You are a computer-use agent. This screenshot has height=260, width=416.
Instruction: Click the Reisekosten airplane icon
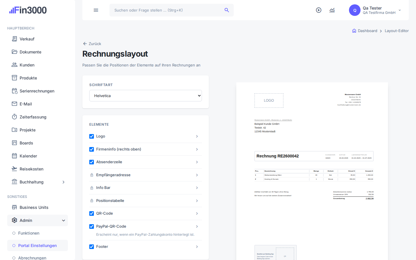click(14, 169)
